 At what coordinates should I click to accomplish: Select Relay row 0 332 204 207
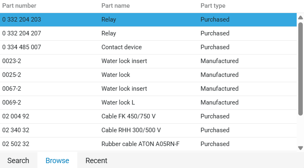[x=148, y=33]
